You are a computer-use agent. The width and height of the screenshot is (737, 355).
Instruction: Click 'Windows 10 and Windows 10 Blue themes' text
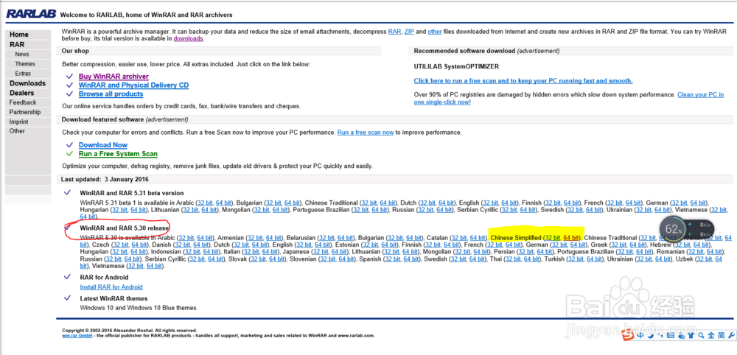[x=139, y=308]
